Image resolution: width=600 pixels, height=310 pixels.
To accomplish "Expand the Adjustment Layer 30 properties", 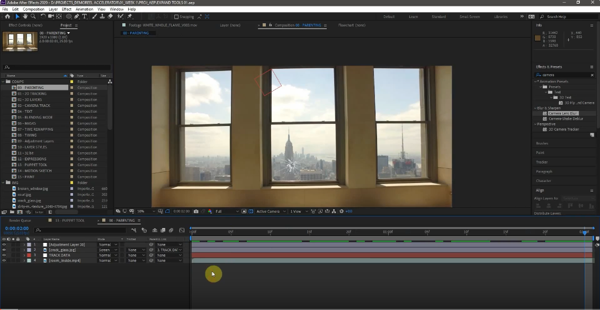I will (x=24, y=244).
